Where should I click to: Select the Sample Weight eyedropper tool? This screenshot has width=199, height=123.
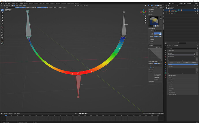point(2,24)
